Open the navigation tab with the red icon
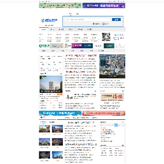The width and height of the screenshot is (164, 164). point(52,30)
